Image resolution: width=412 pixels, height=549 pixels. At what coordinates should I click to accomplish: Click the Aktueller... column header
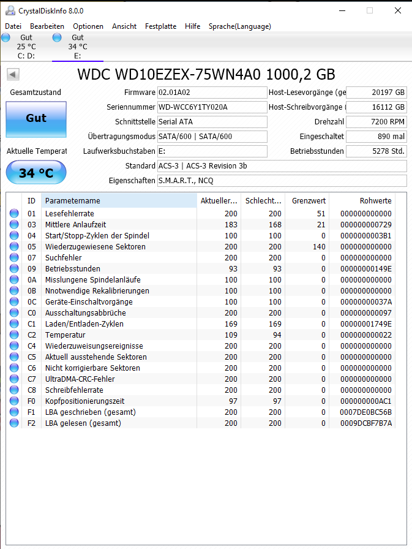[219, 200]
